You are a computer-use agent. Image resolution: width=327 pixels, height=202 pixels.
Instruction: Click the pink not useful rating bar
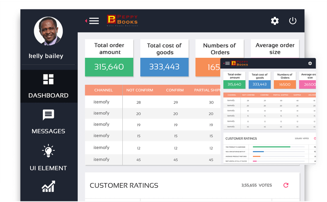click(x=255, y=161)
